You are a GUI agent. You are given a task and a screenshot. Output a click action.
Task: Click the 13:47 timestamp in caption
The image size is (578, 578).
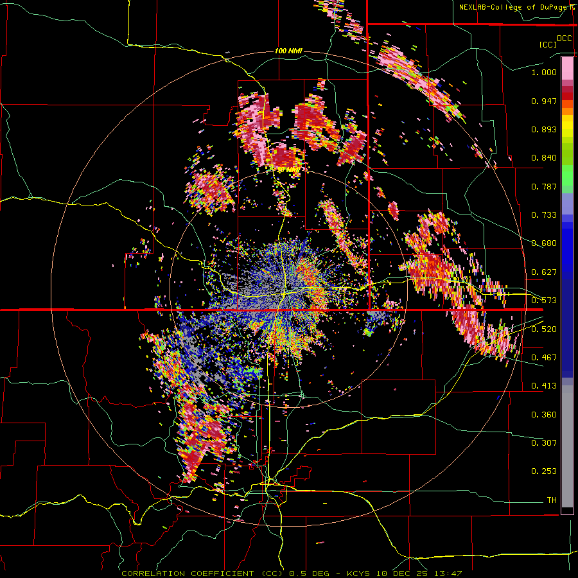448,574
